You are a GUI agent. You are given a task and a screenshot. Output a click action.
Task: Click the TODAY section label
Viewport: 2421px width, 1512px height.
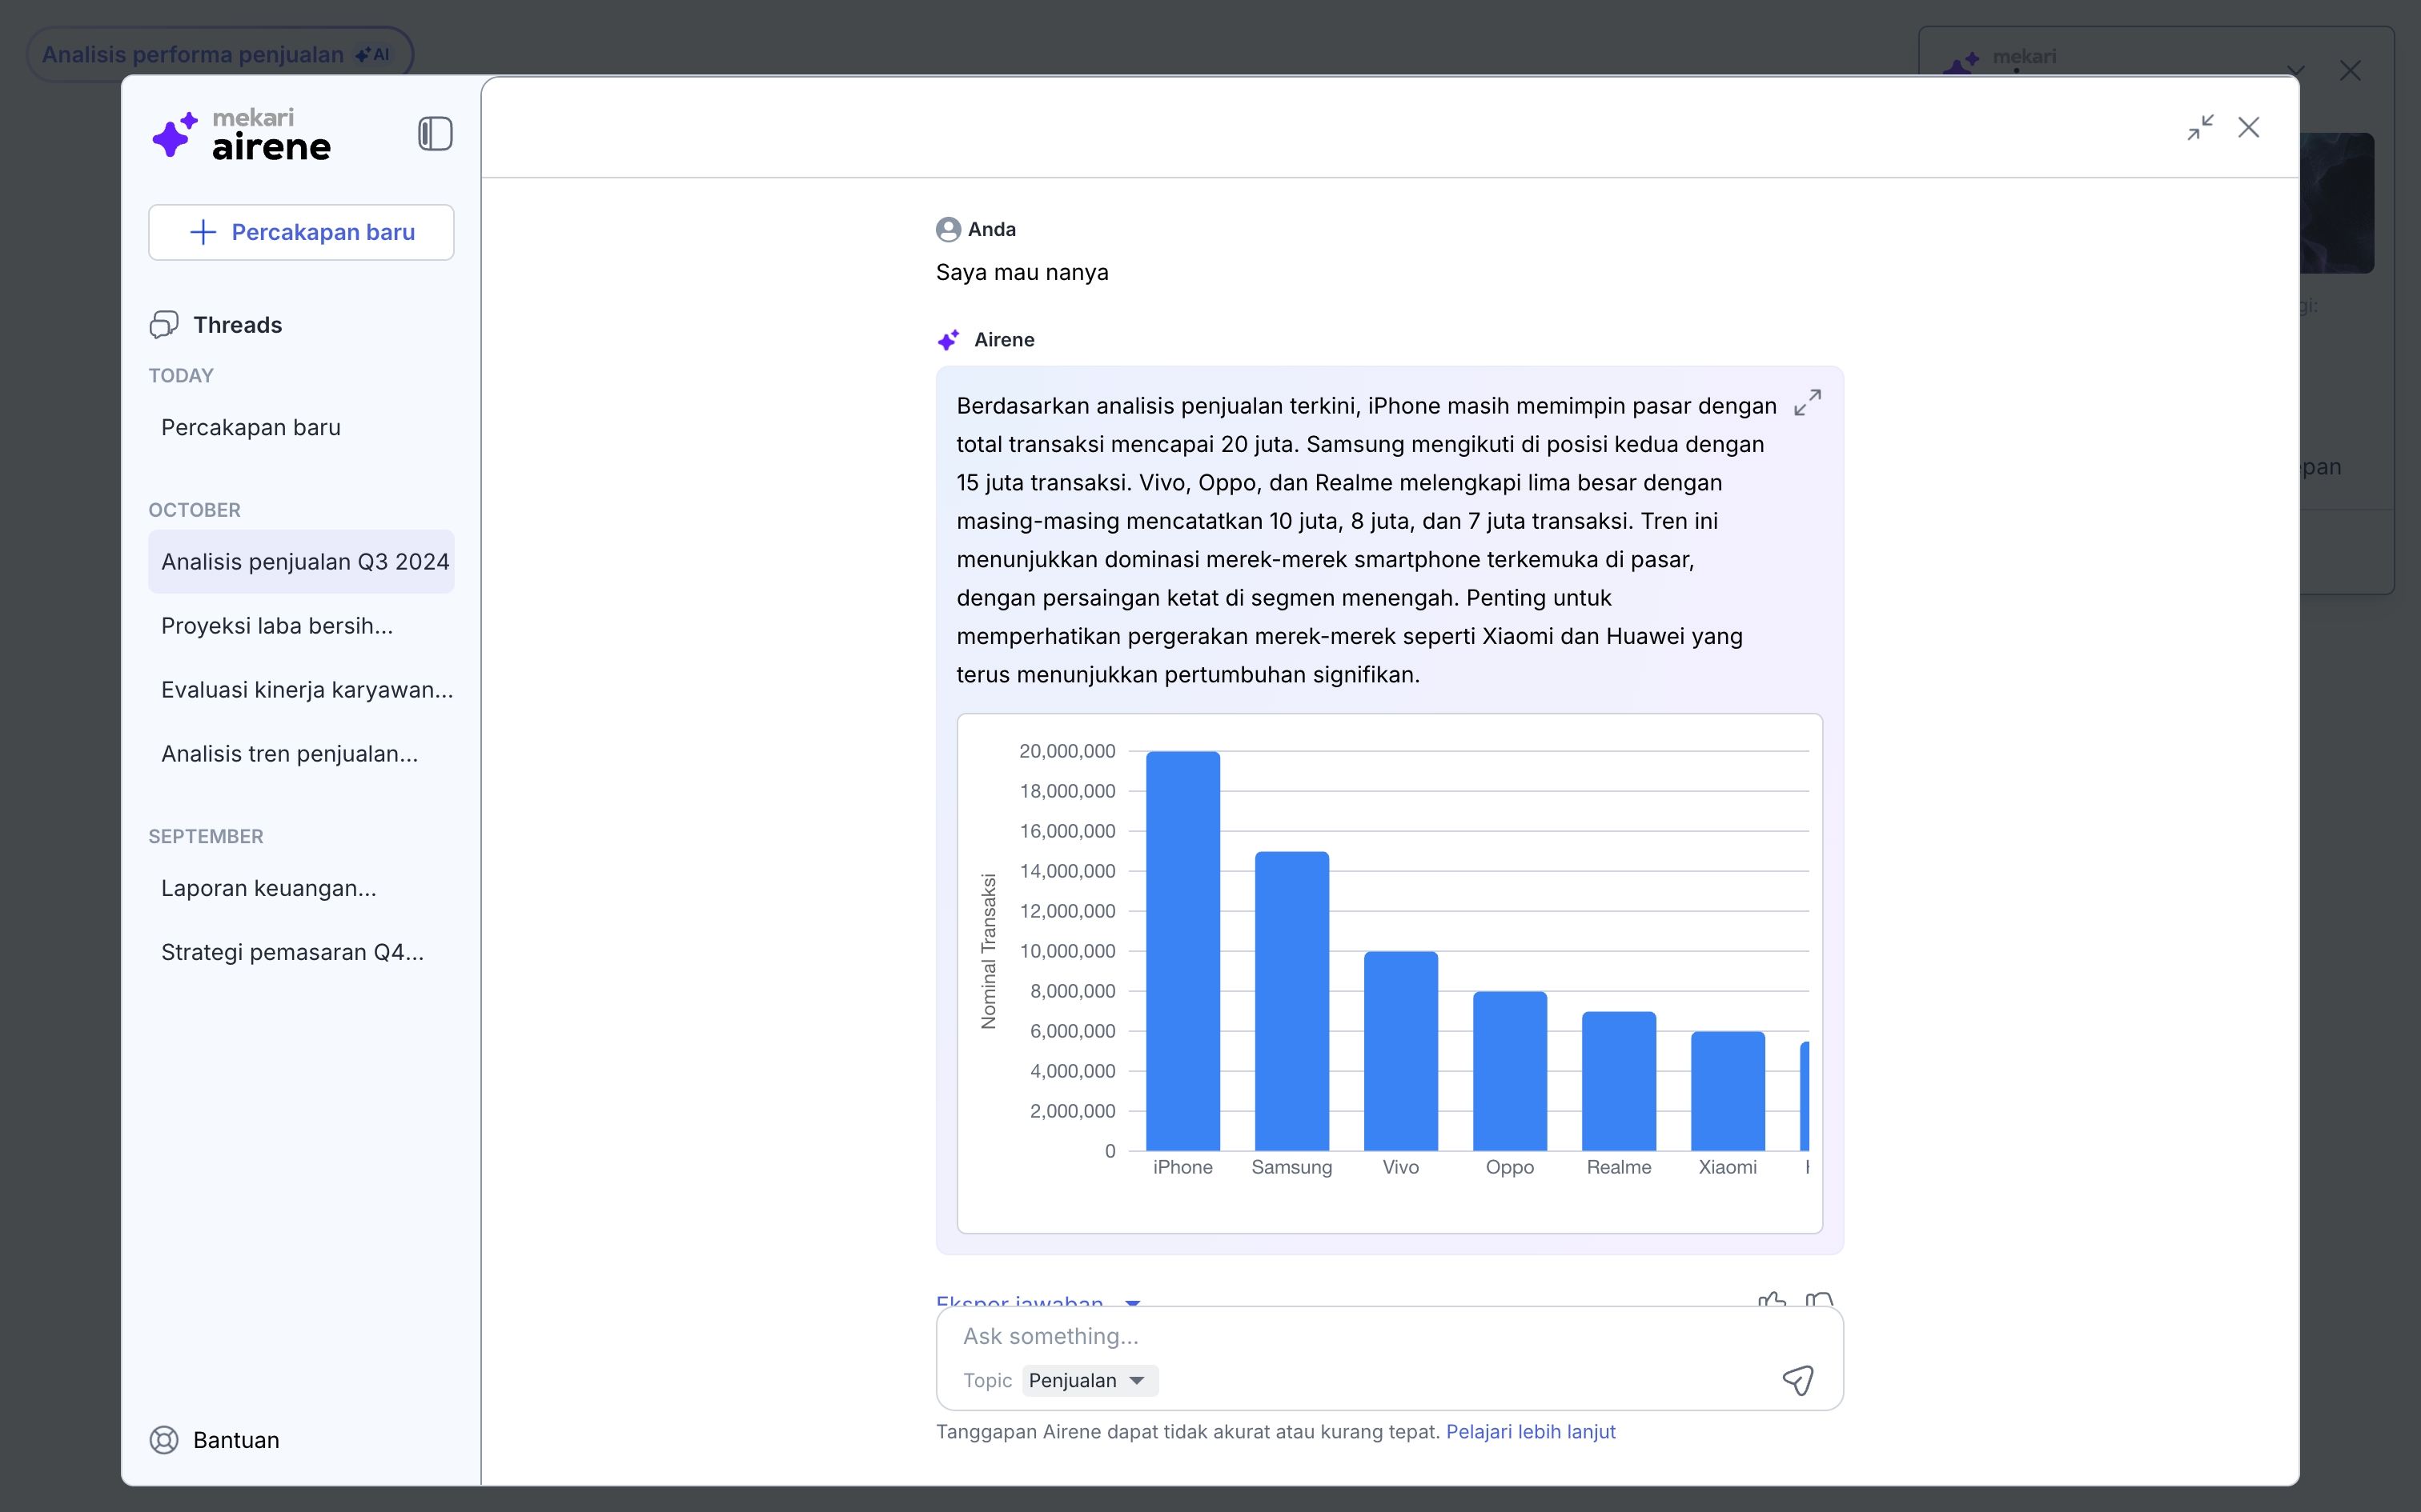(x=181, y=375)
